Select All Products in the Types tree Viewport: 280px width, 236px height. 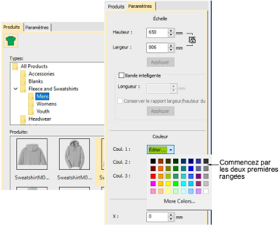[34, 66]
